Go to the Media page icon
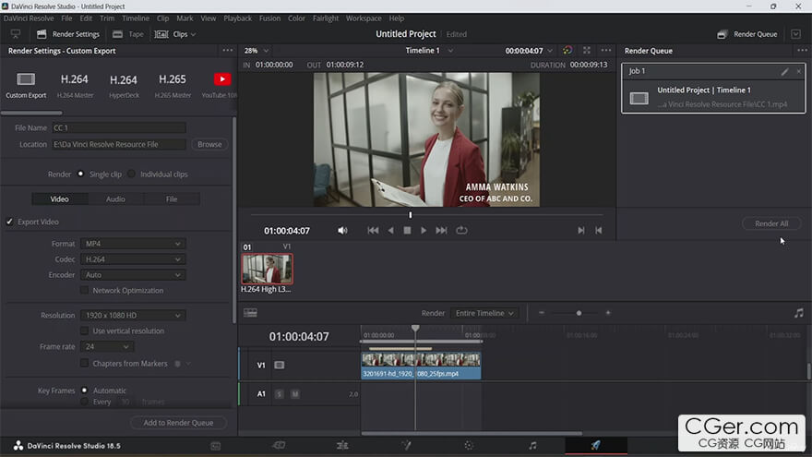This screenshot has width=812, height=457. click(x=215, y=446)
